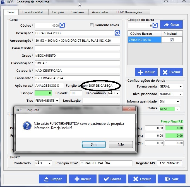
Task: Click the magnifier icon beside barcode input
Action: tap(155, 26)
